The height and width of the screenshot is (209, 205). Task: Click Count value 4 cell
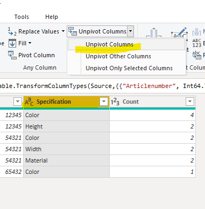tap(152, 115)
